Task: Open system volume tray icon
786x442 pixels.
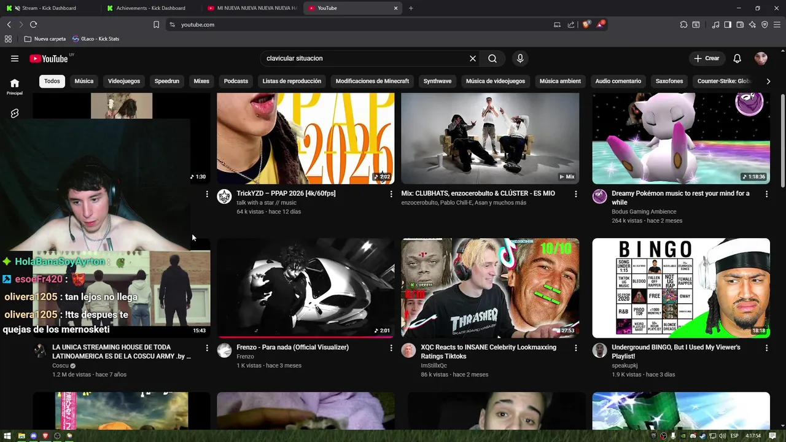Action: (x=722, y=436)
